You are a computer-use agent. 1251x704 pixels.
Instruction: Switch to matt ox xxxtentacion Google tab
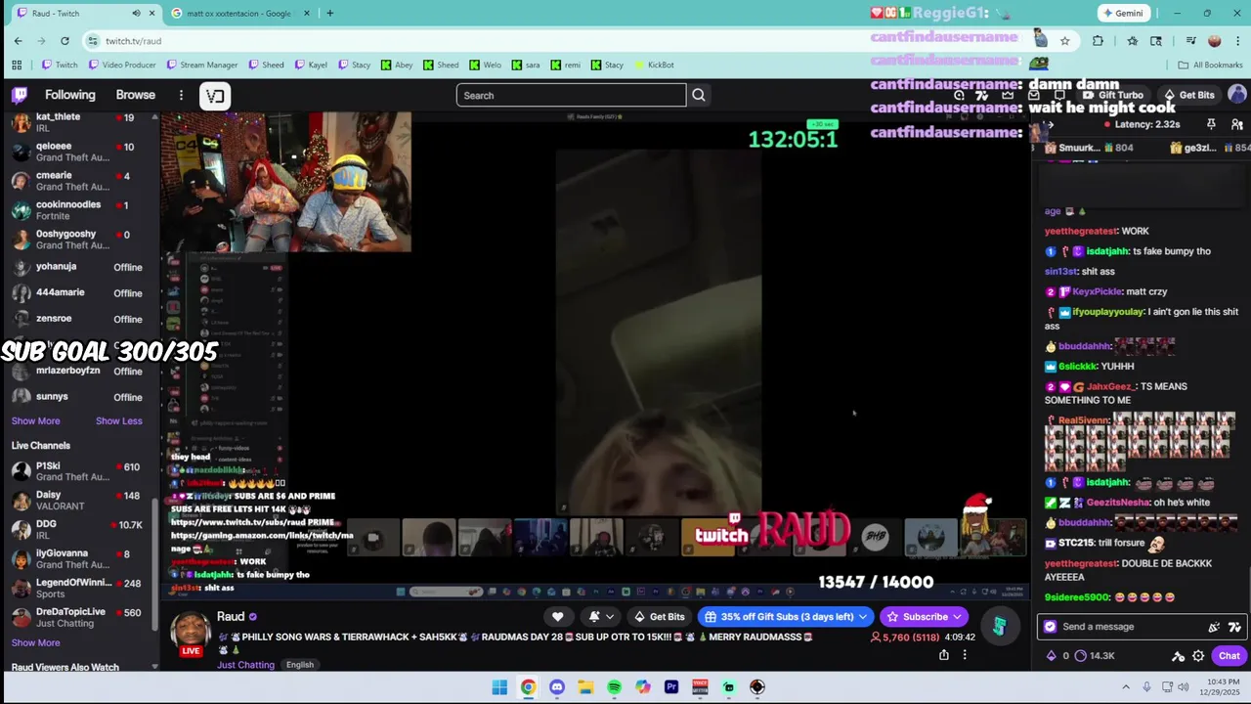click(240, 13)
